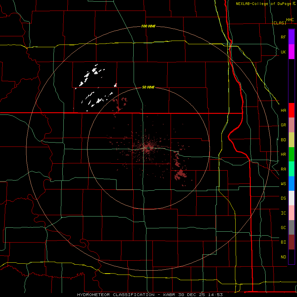The height and width of the screenshot is (297, 297).
Task: Click the GC gray legend swatch
Action: tap(291, 227)
